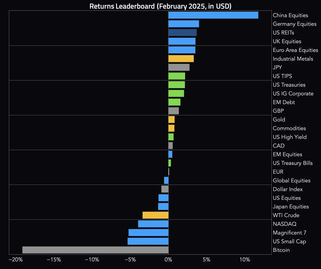Click the gray JPY bar
The width and height of the screenshot is (321, 269).
coord(179,67)
